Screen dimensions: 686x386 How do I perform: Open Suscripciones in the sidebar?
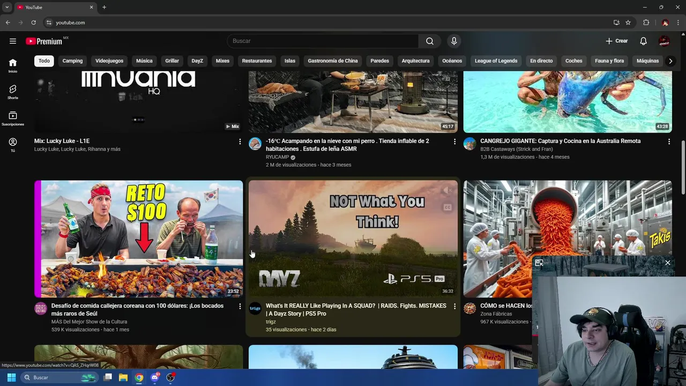[13, 118]
